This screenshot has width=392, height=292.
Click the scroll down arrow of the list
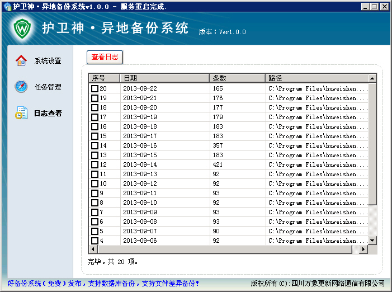(x=372, y=241)
